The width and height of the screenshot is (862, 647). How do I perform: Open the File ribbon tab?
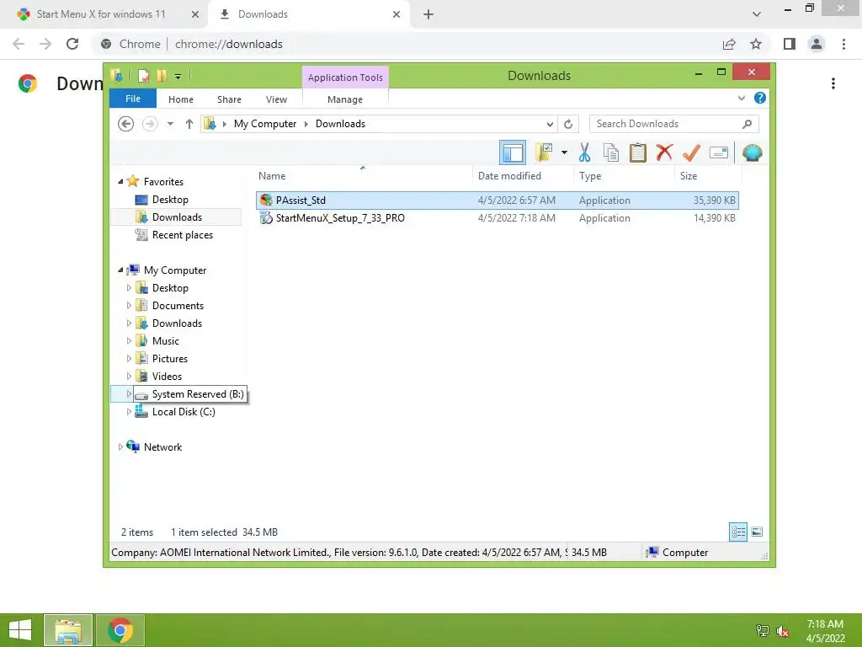(133, 99)
